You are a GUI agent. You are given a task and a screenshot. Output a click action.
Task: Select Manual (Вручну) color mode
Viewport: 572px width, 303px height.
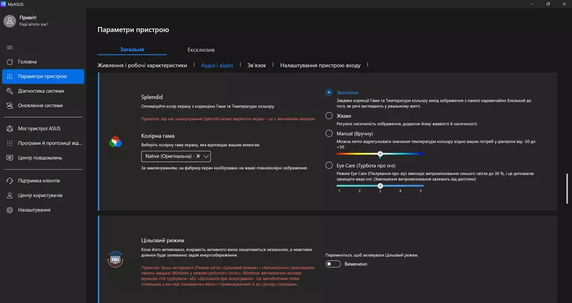pos(329,134)
